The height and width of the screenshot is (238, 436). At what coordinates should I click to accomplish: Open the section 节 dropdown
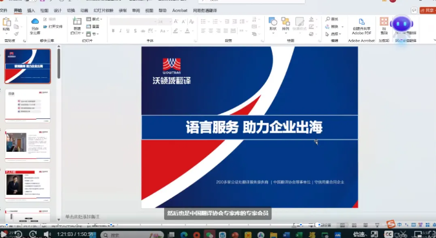tap(92, 34)
